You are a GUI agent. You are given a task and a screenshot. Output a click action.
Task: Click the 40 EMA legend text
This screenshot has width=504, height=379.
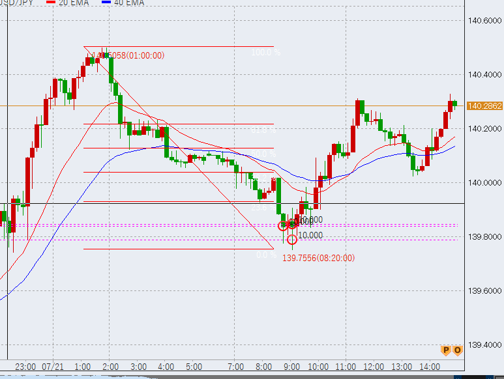[x=130, y=3]
